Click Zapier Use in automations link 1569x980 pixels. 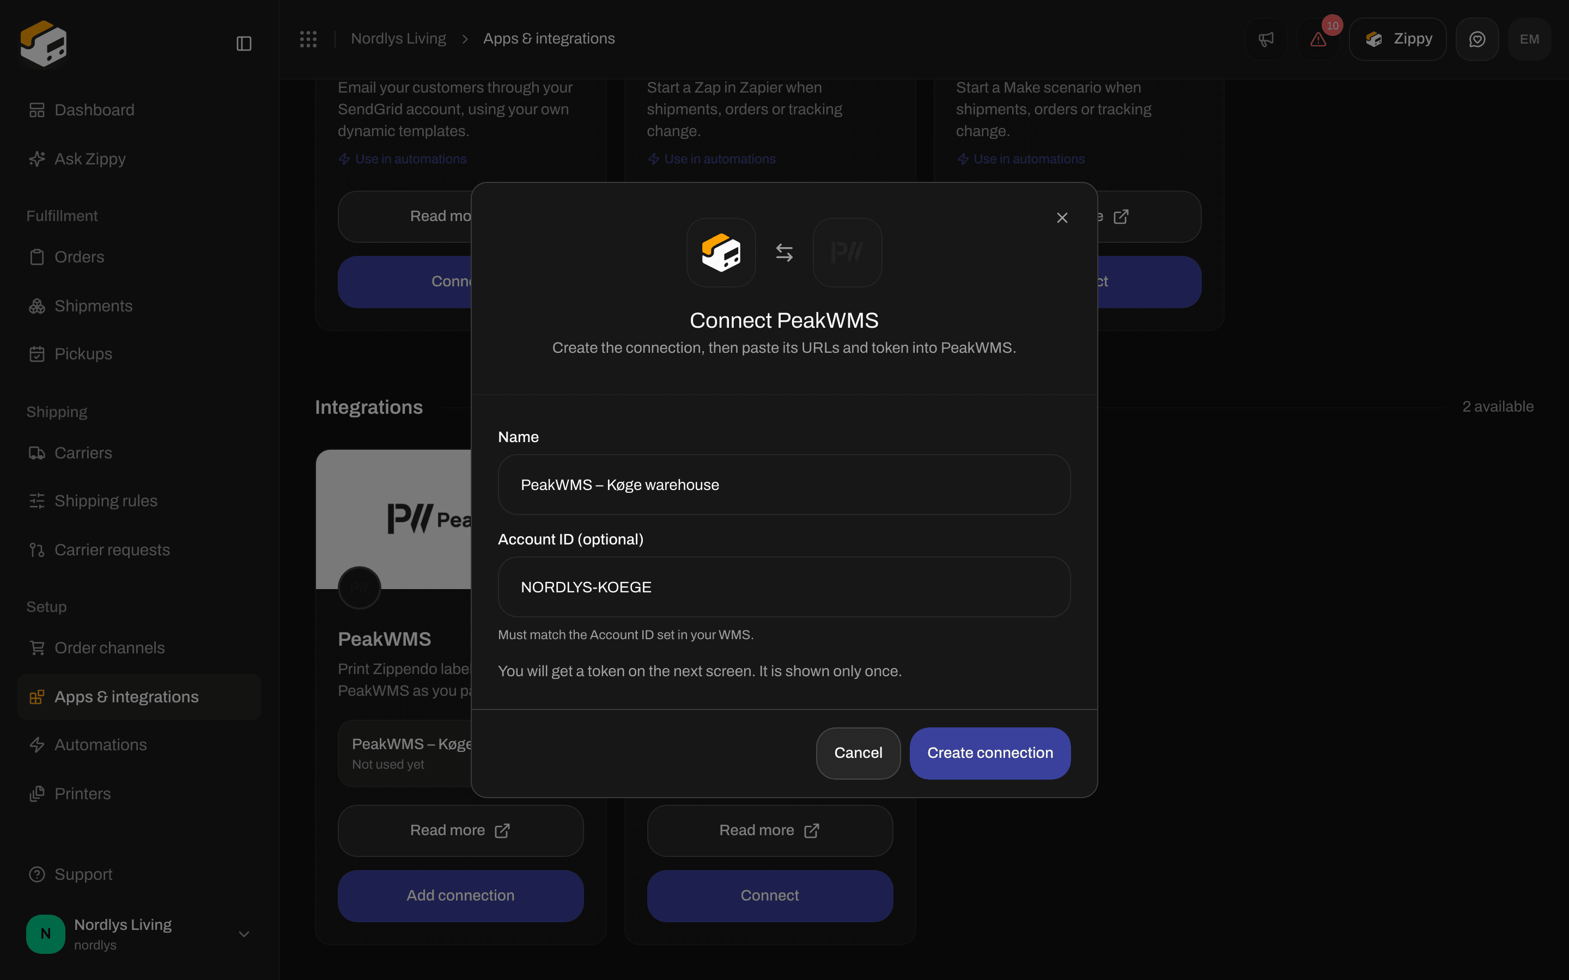click(x=712, y=159)
